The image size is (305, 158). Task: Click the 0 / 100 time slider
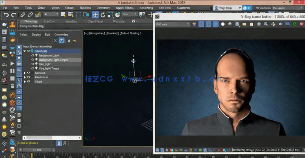(37, 150)
